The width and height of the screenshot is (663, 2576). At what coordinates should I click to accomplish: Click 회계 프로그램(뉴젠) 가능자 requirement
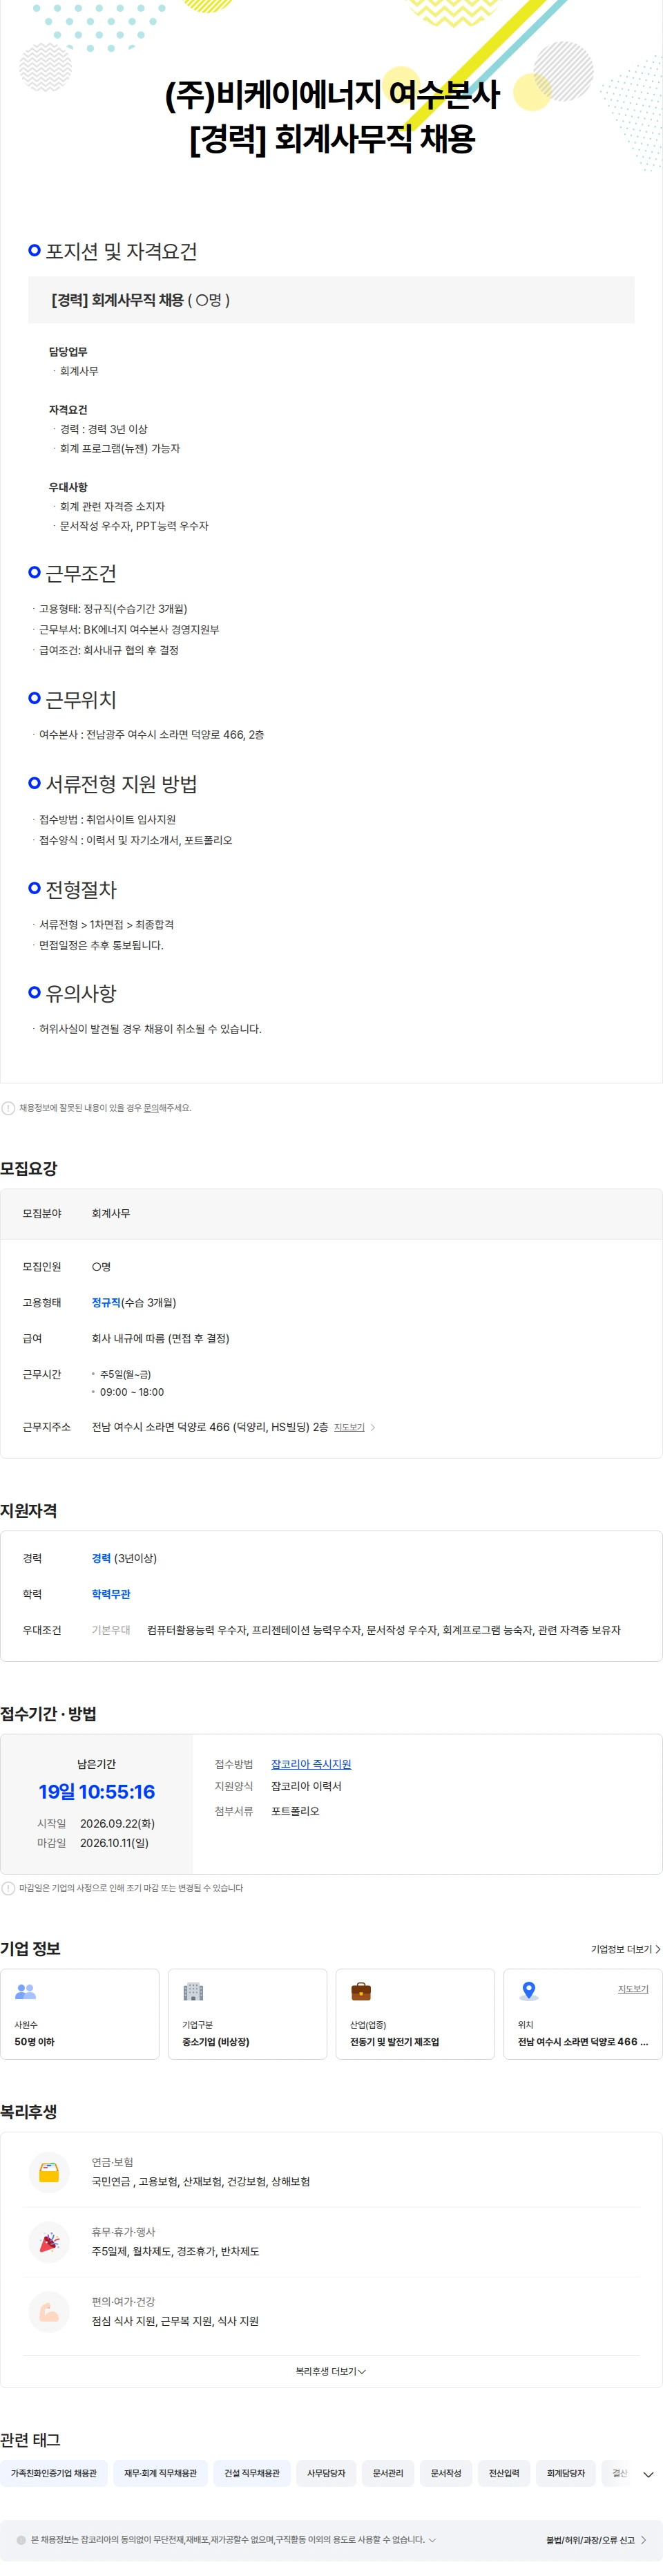tap(120, 449)
